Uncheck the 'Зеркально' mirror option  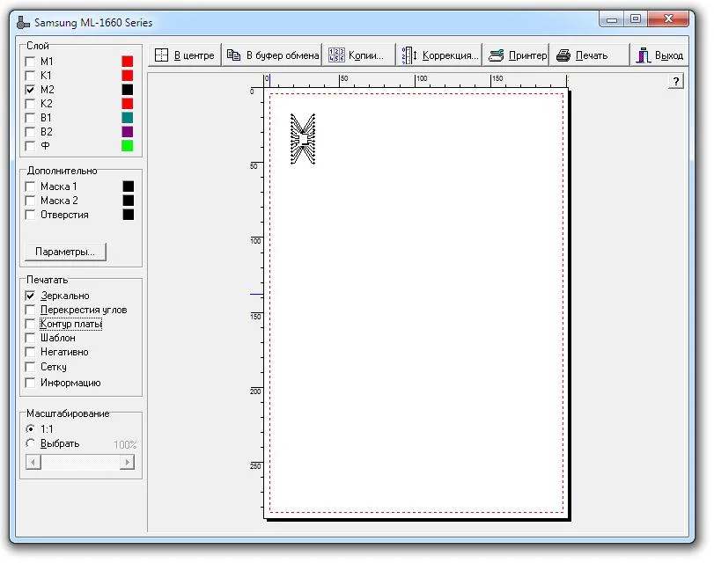point(30,296)
